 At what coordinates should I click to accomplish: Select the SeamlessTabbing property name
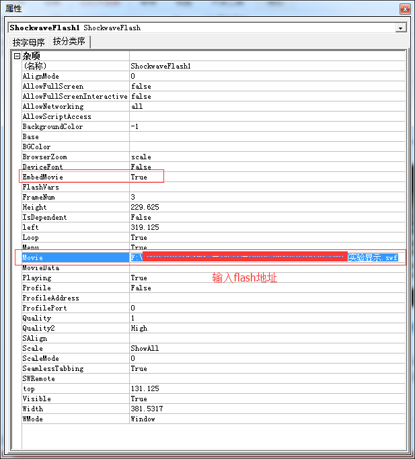(75, 368)
